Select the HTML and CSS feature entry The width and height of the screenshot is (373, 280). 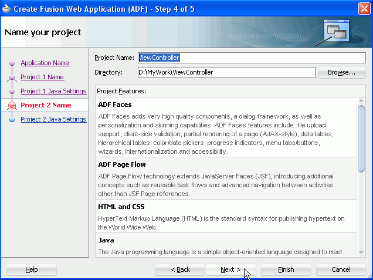coord(226,217)
